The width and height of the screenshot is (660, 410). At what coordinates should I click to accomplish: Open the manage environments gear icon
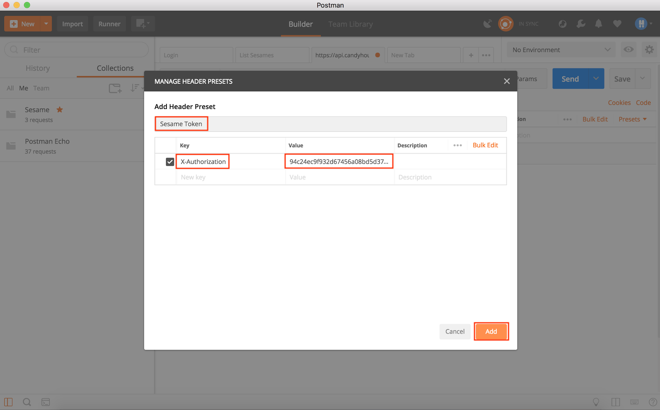(649, 49)
